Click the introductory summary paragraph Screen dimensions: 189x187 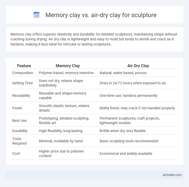click(94, 39)
